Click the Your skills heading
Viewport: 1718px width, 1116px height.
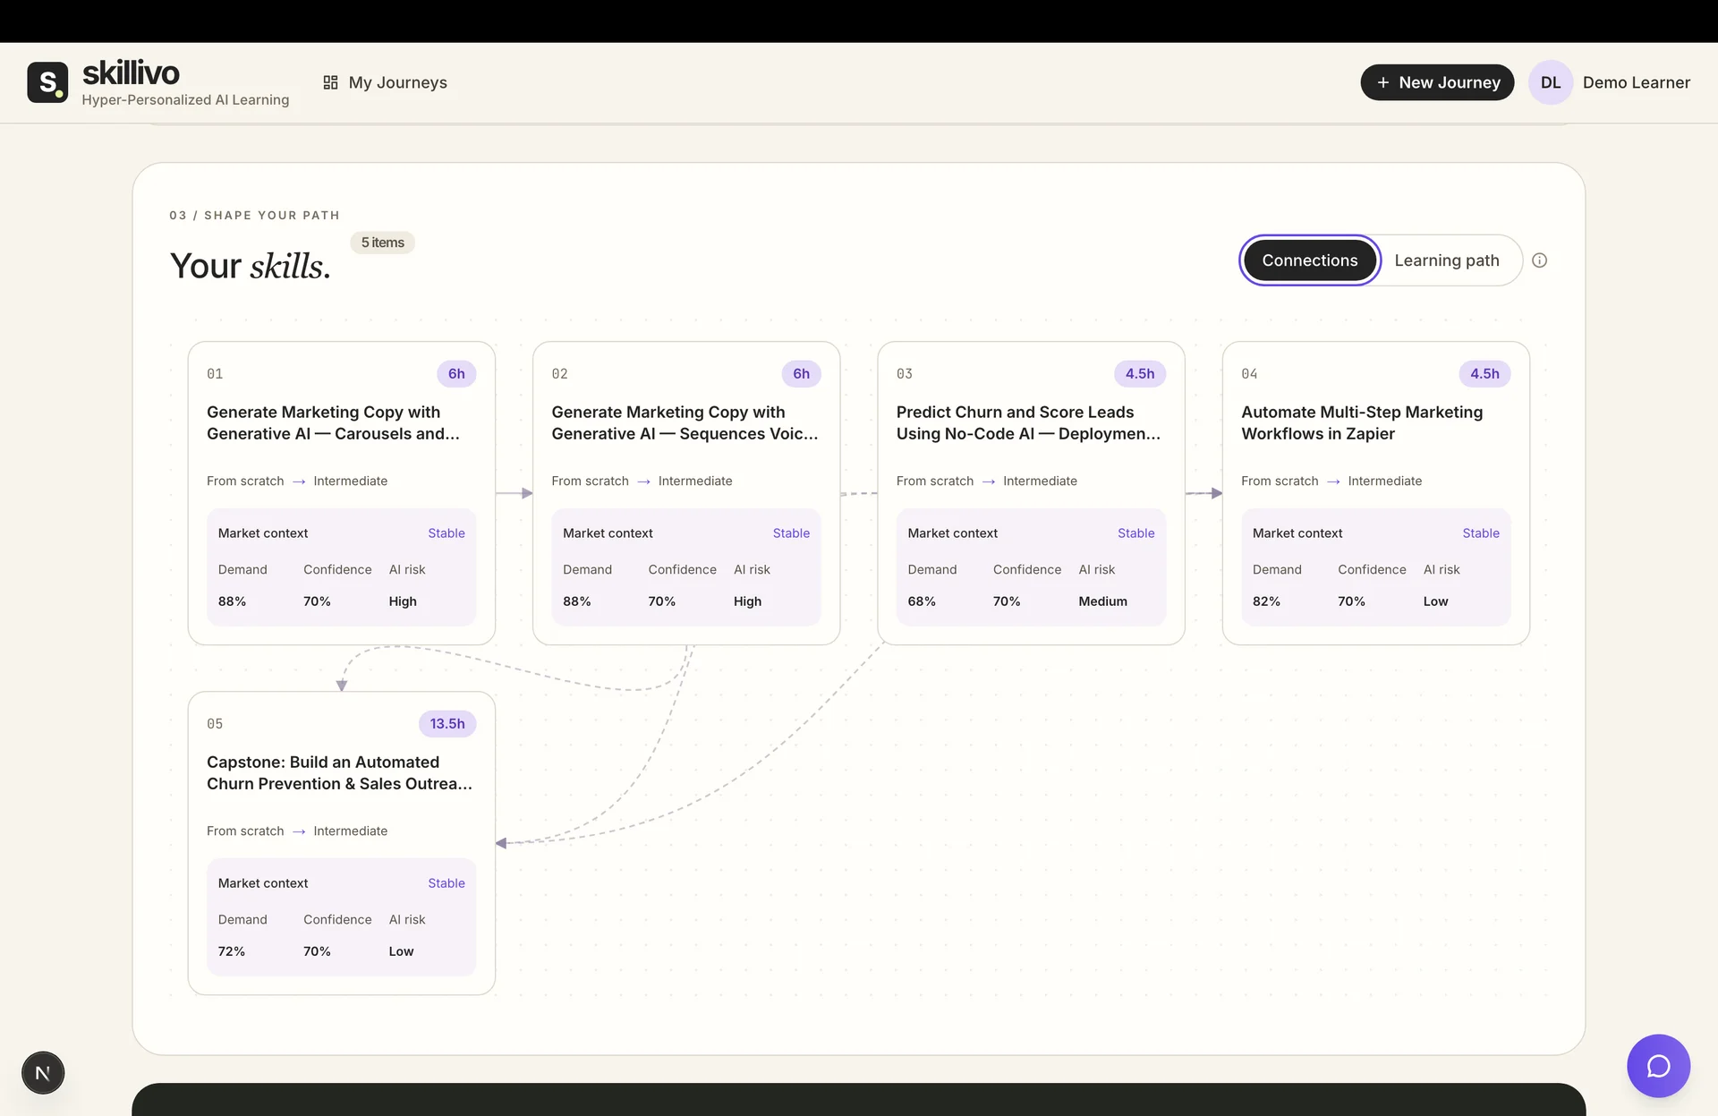251,266
